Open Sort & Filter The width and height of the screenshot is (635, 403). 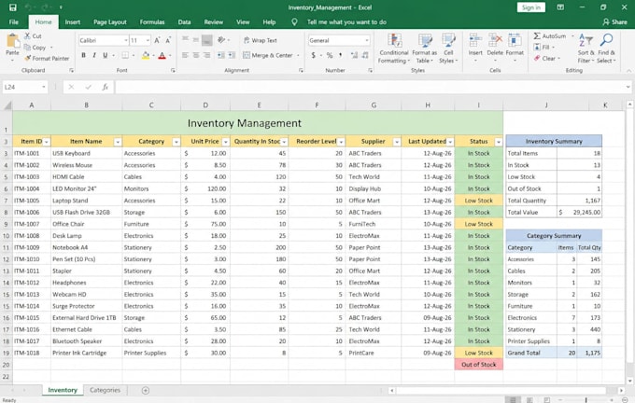point(586,49)
